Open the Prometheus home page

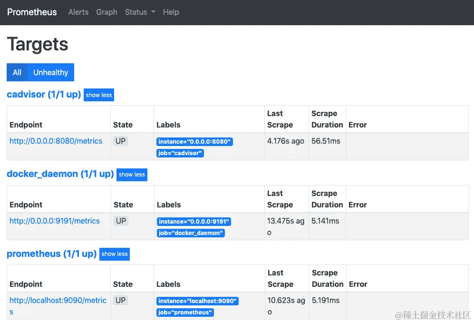click(x=31, y=12)
